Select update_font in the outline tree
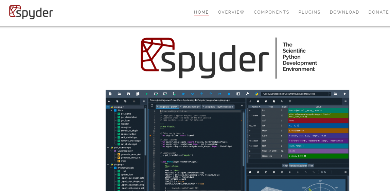 click(x=127, y=175)
